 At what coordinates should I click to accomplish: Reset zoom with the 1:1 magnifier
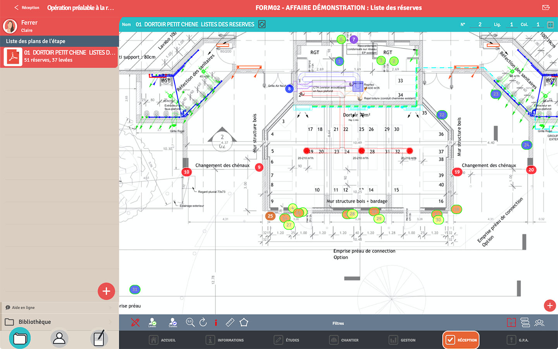(x=190, y=322)
